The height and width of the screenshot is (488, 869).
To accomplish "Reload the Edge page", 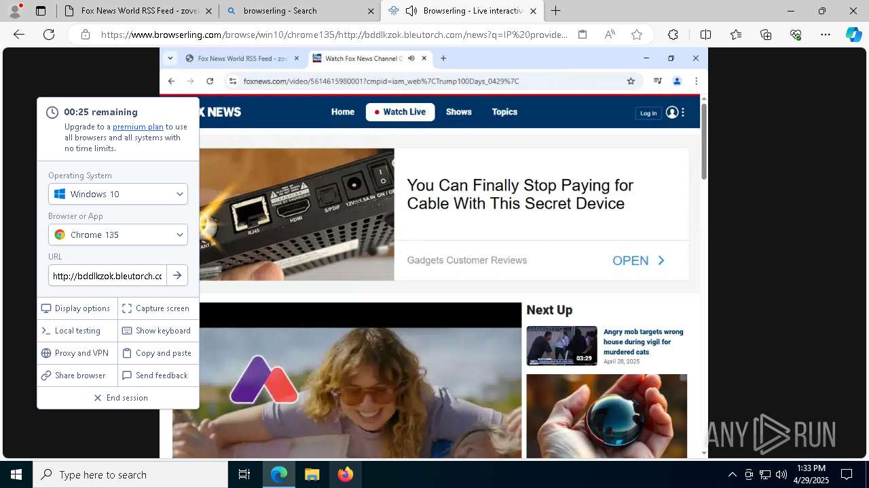I will [49, 35].
